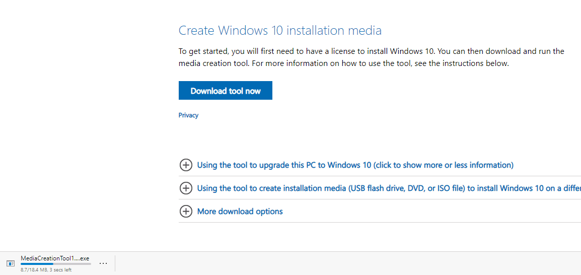Image resolution: width=581 pixels, height=275 pixels.
Task: Click the 'To get started' intro paragraph
Action: 371,57
